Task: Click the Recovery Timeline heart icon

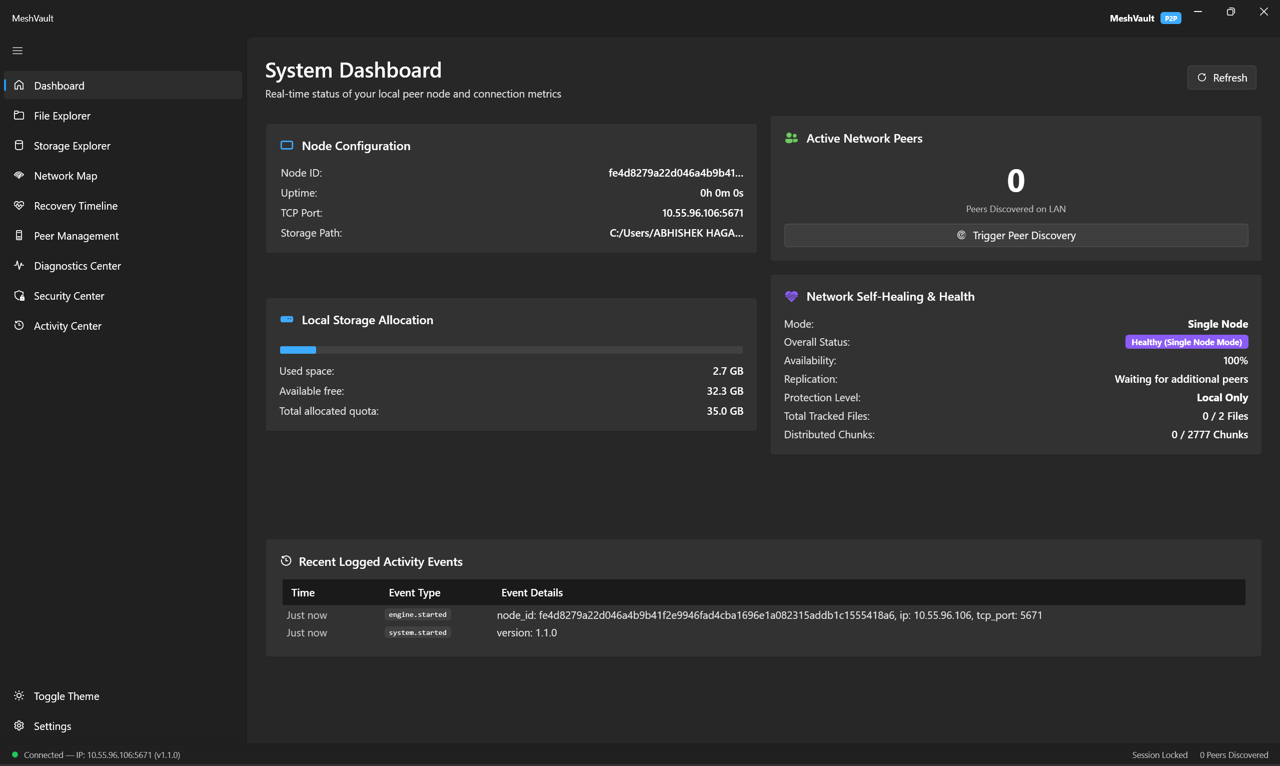Action: click(x=19, y=206)
